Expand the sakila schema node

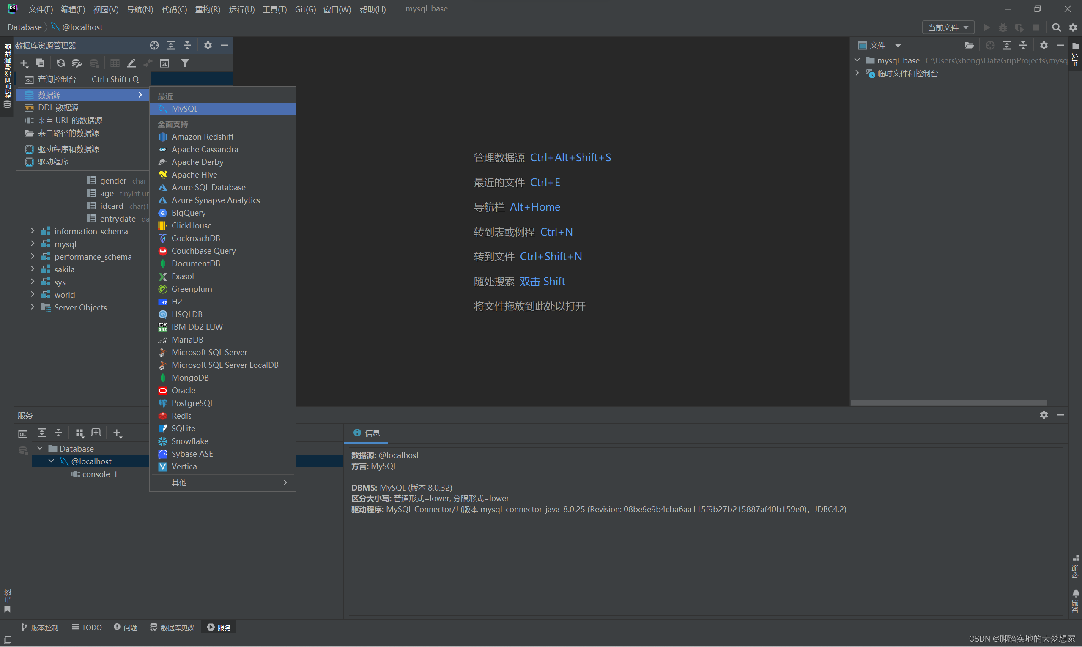click(33, 269)
